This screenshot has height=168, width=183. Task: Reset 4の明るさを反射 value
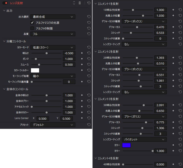(x=180, y=164)
